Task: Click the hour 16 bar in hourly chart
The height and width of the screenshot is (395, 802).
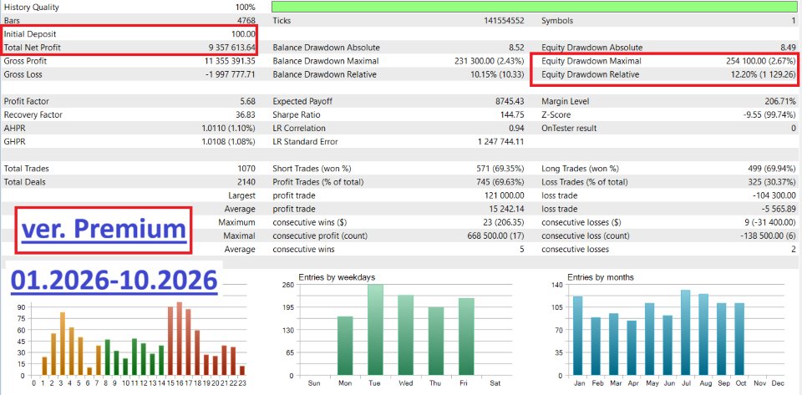Action: point(179,339)
